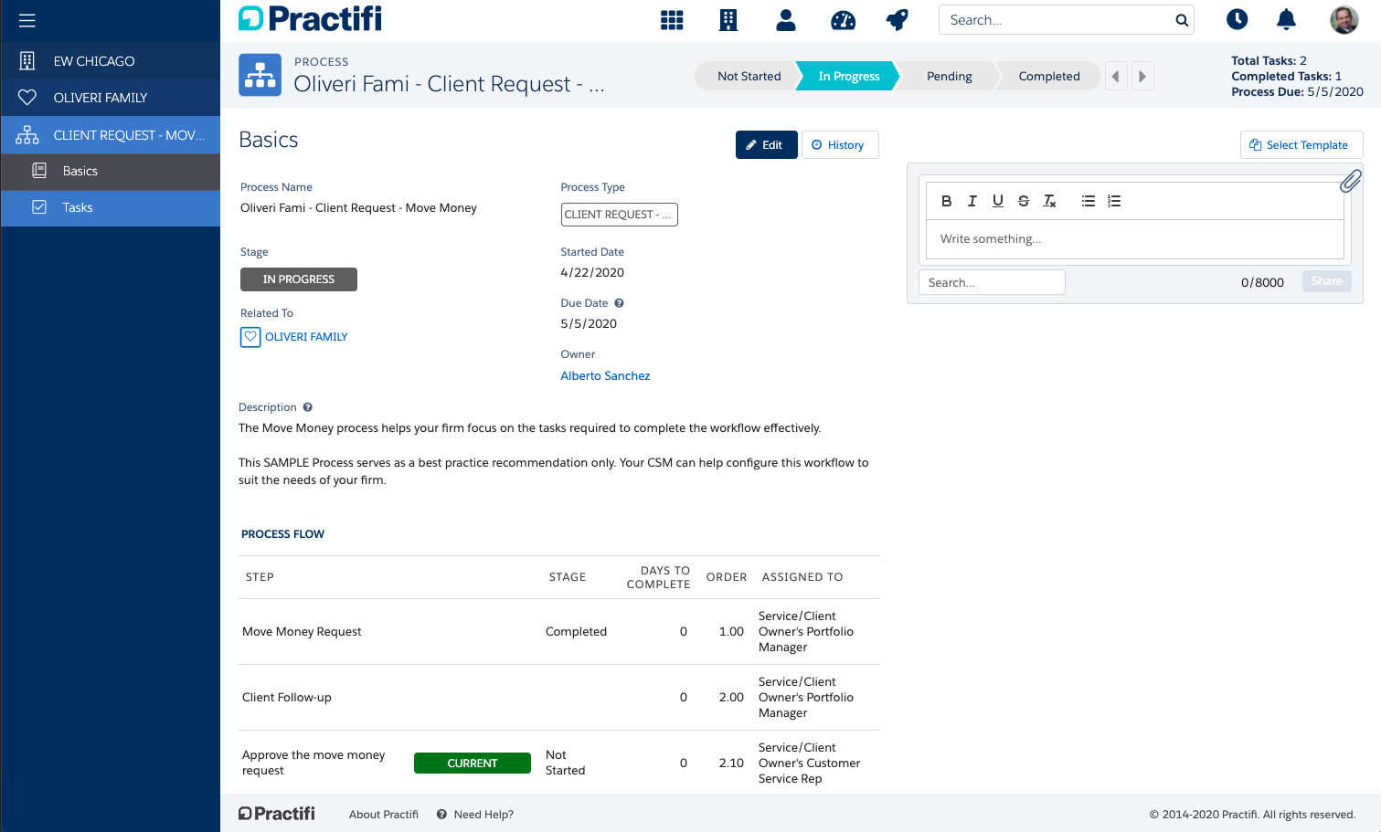Screen dimensions: 1381x832
Task: Apply strikethrough formatting in the editor
Action: [1024, 201]
